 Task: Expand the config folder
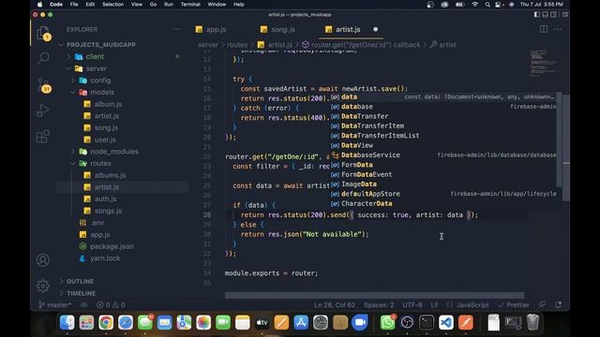100,81
